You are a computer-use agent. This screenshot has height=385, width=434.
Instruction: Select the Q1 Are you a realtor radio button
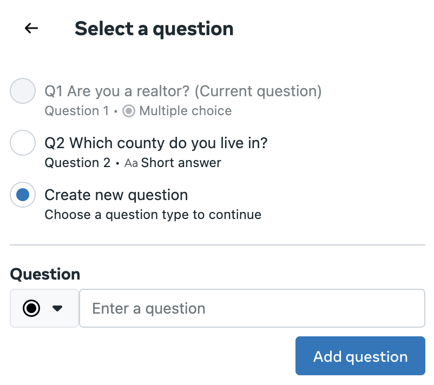click(23, 91)
